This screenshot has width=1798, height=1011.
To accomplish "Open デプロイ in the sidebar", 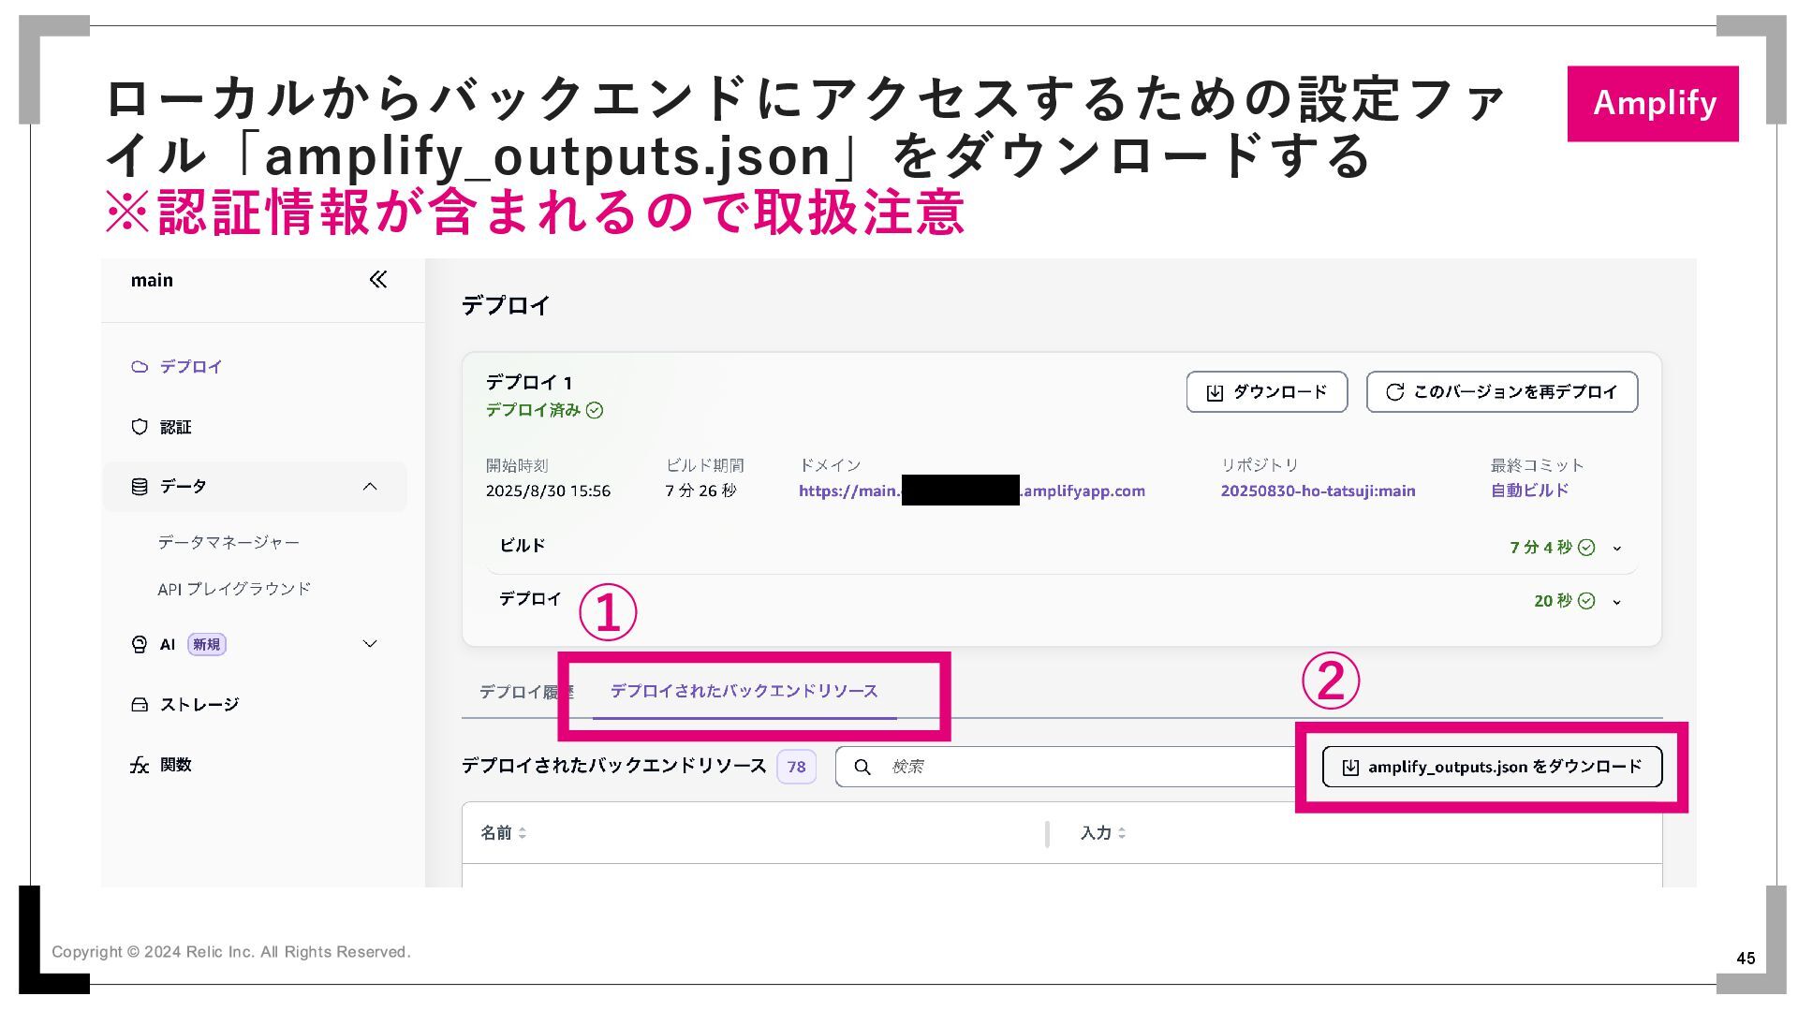I will pos(190,367).
